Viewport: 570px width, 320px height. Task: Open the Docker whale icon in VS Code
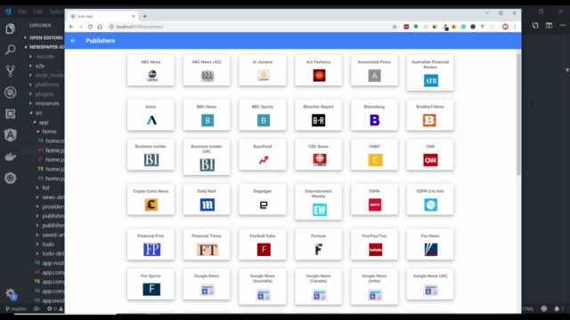coord(10,156)
